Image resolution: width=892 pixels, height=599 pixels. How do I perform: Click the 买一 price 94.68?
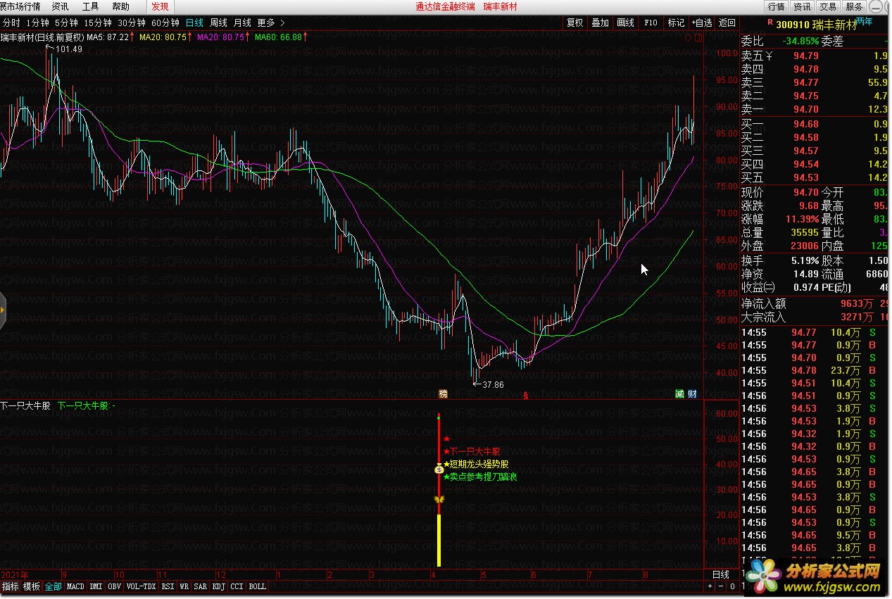pos(806,125)
